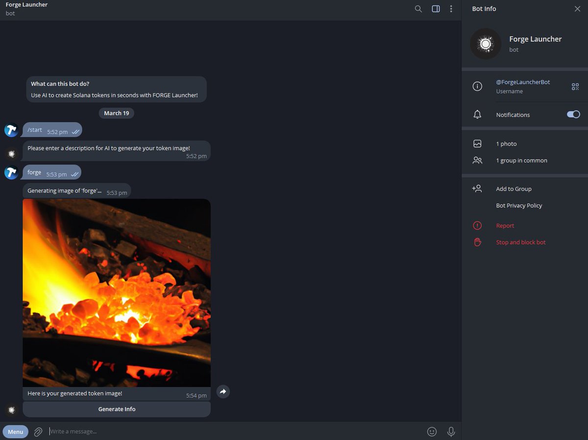Screen dimensions: 588x440
Task: Click the user avatar beside /start message
Action: tap(12, 130)
